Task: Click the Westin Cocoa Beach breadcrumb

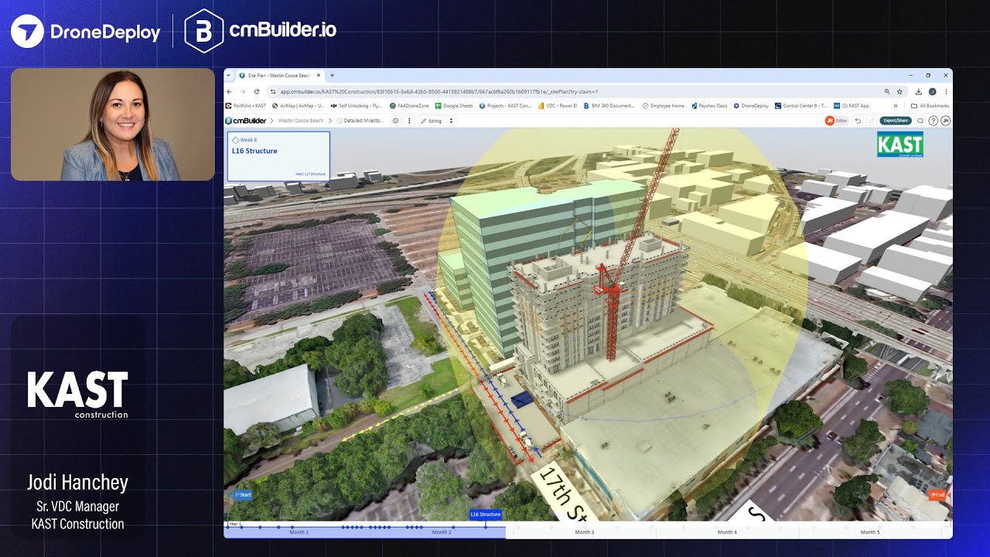Action: pos(301,121)
